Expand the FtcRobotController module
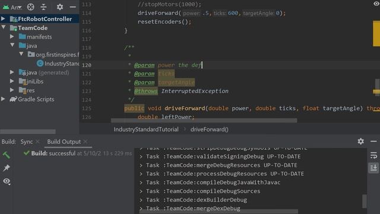Viewport: 380px width, 214px height. [3, 18]
